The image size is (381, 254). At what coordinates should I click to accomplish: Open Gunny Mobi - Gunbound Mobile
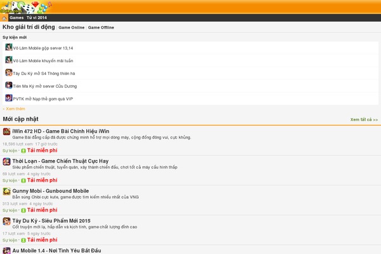click(51, 191)
